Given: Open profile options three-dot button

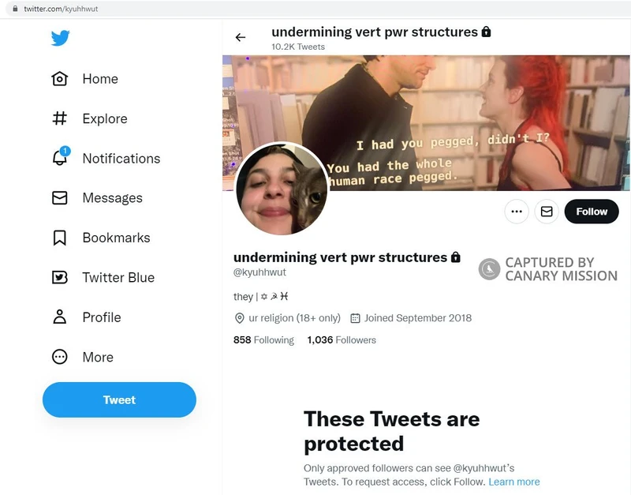Looking at the screenshot, I should pyautogui.click(x=517, y=212).
